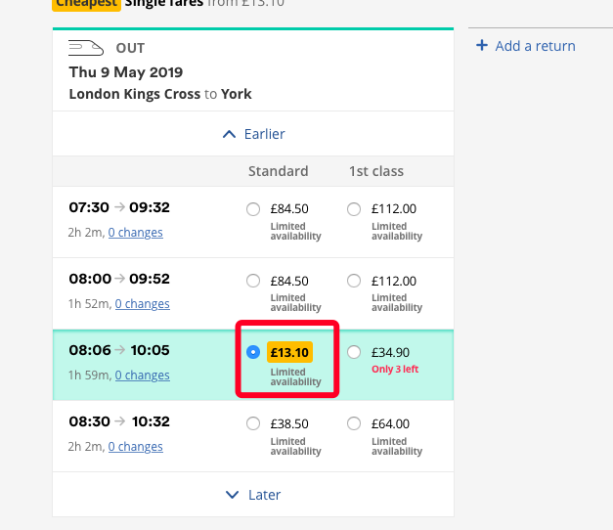Click Add a return link

[x=535, y=46]
